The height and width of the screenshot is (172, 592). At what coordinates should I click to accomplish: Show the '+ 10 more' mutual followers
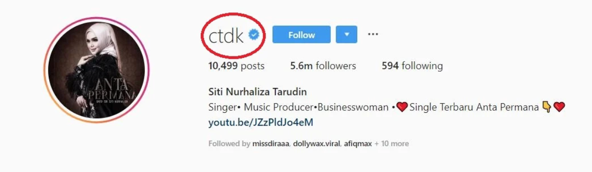point(392,143)
